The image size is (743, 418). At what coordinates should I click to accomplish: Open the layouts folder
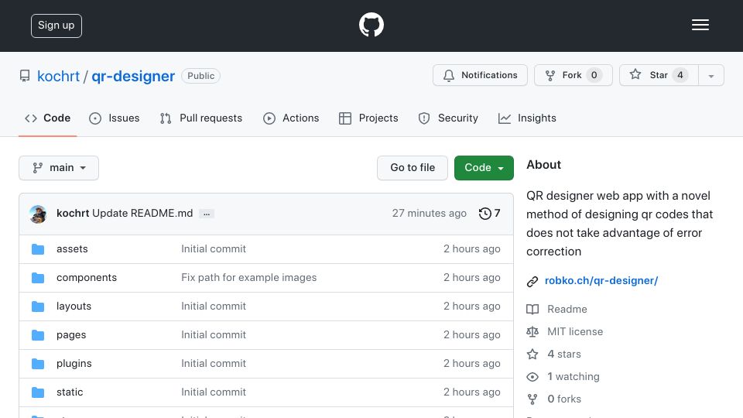click(x=74, y=307)
